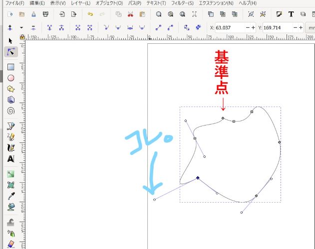
Task: Group selected objects icon
Action: coord(251,14)
